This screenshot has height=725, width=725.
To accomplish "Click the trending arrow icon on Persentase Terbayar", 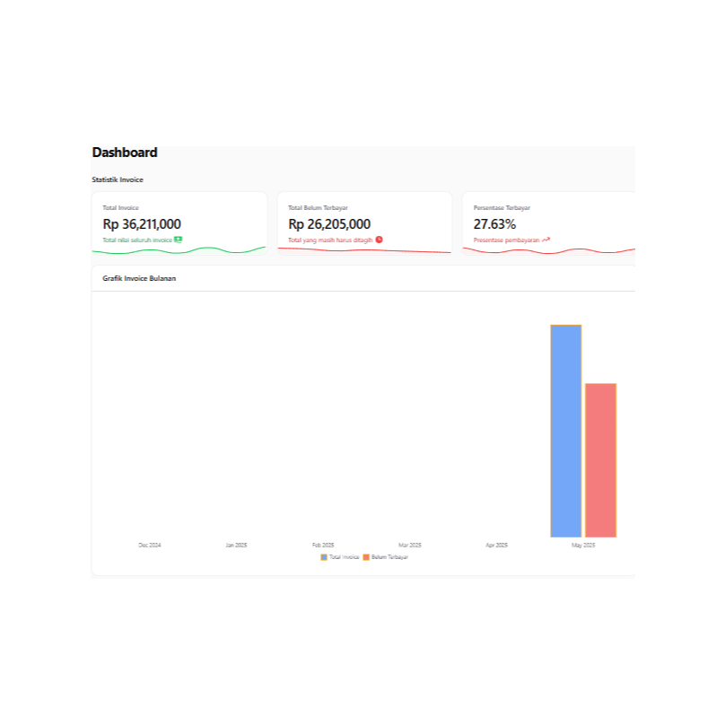I will pos(546,239).
